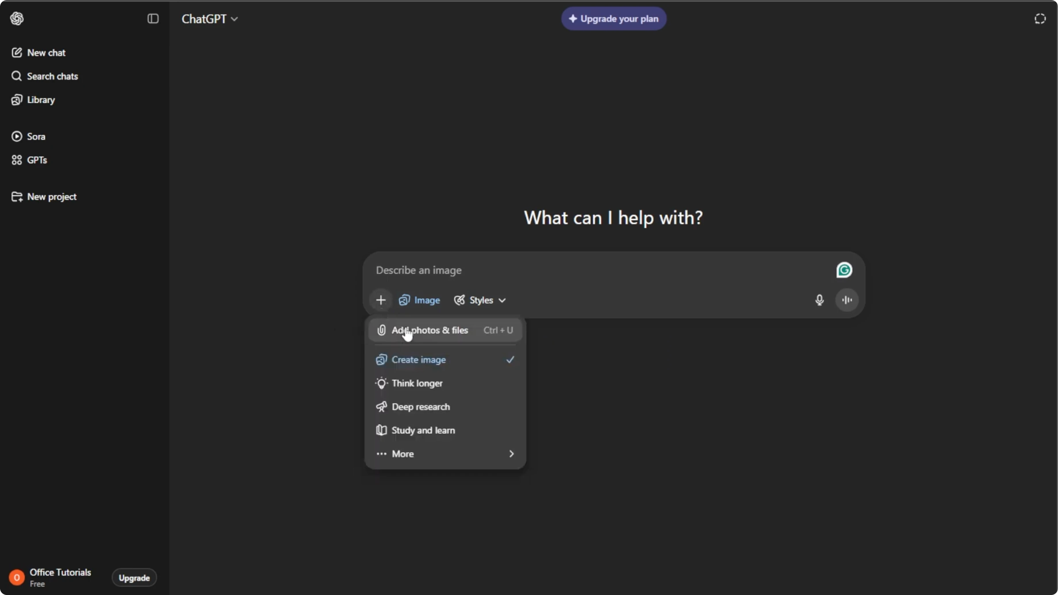1058x595 pixels.
Task: Start voice mode with the waveform icon
Action: point(847,300)
